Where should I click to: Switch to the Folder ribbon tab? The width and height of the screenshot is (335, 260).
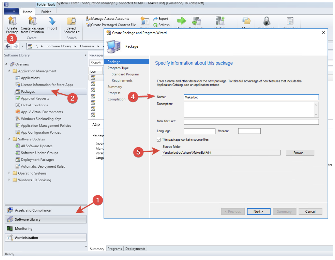46,12
